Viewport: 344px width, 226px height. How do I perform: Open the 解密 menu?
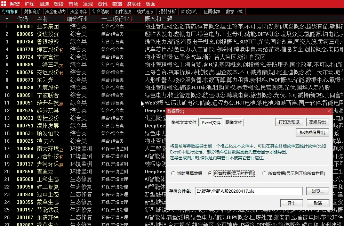point(15,4)
